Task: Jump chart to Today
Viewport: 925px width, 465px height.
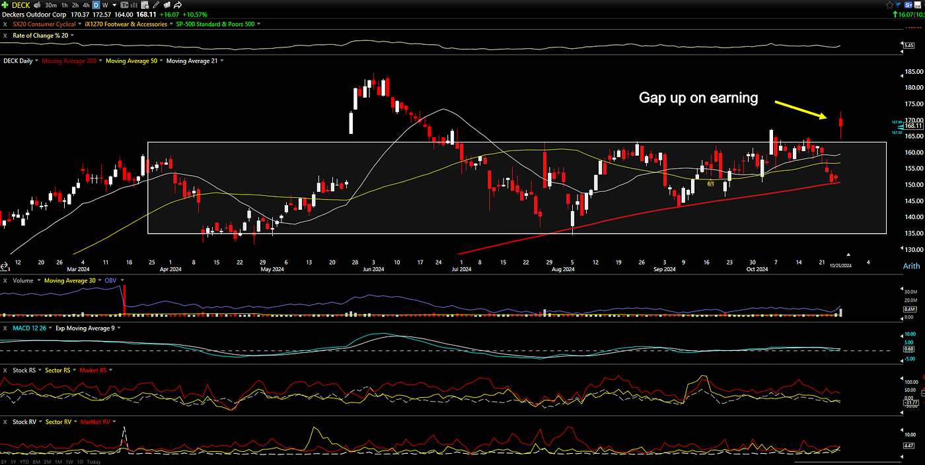Action: pos(94,462)
